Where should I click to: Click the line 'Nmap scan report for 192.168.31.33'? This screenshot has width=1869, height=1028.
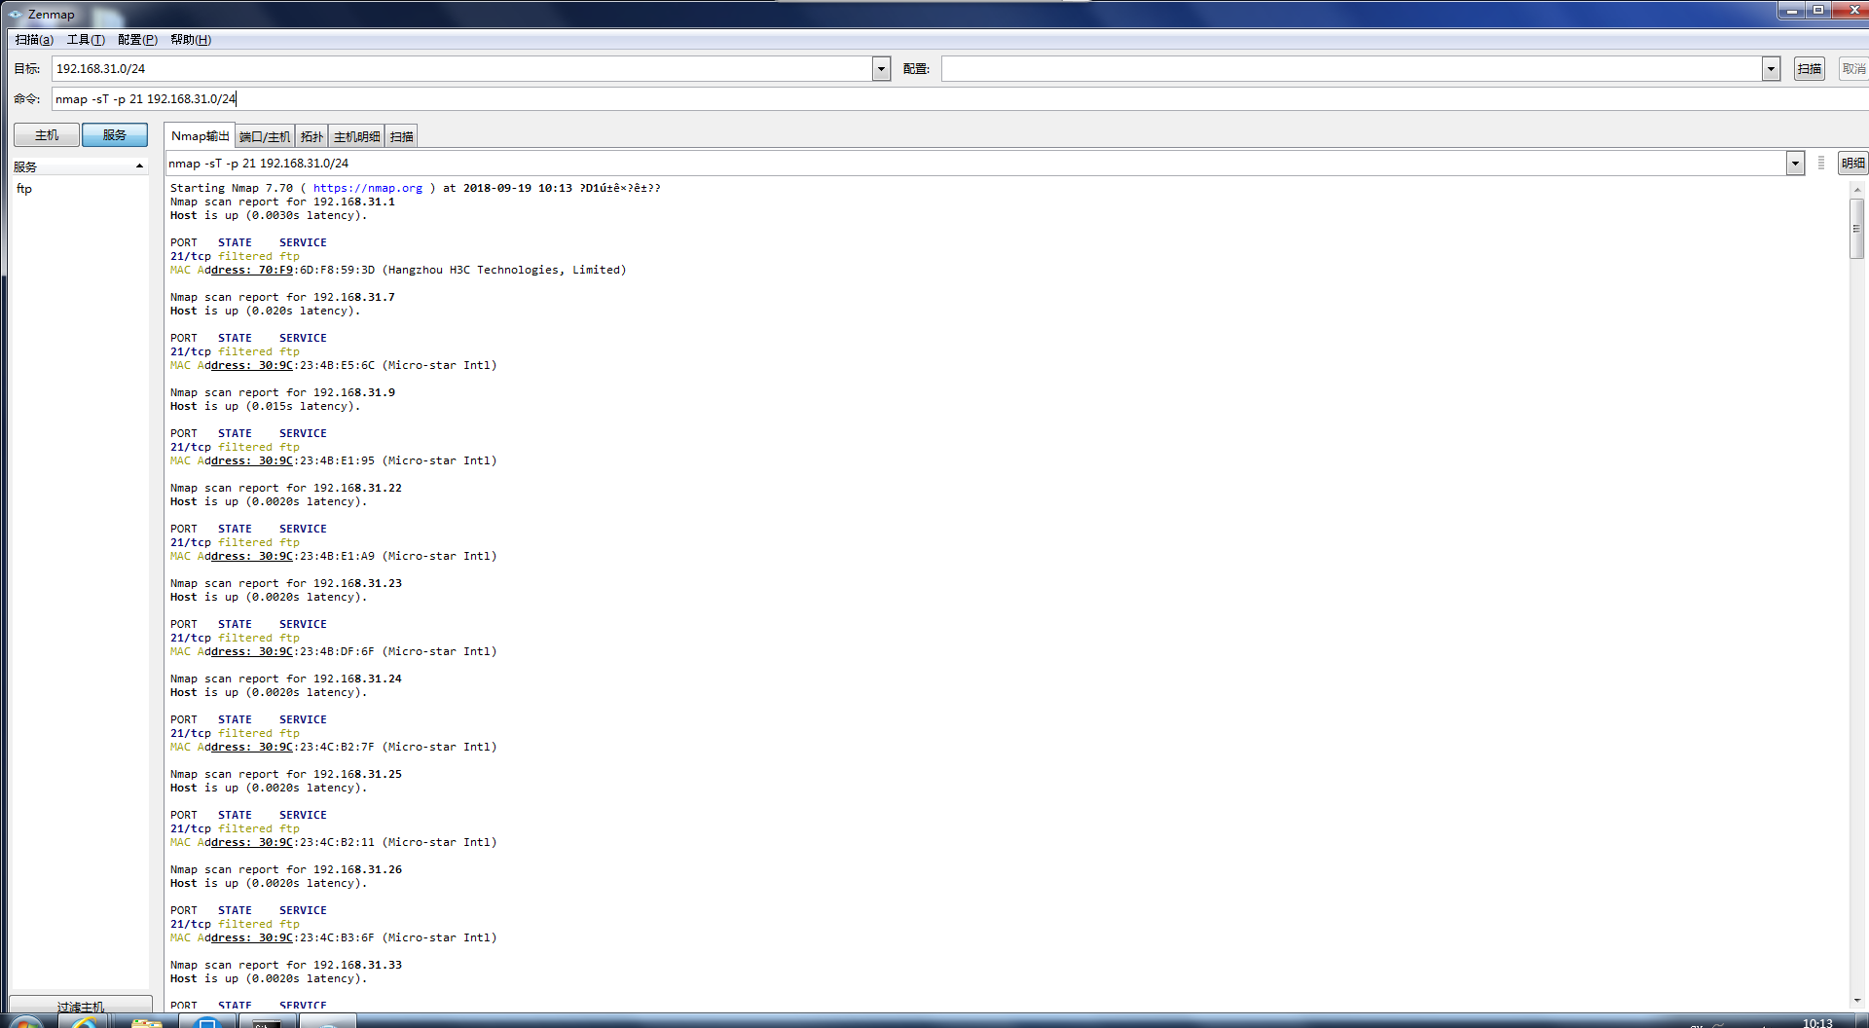pos(286,966)
